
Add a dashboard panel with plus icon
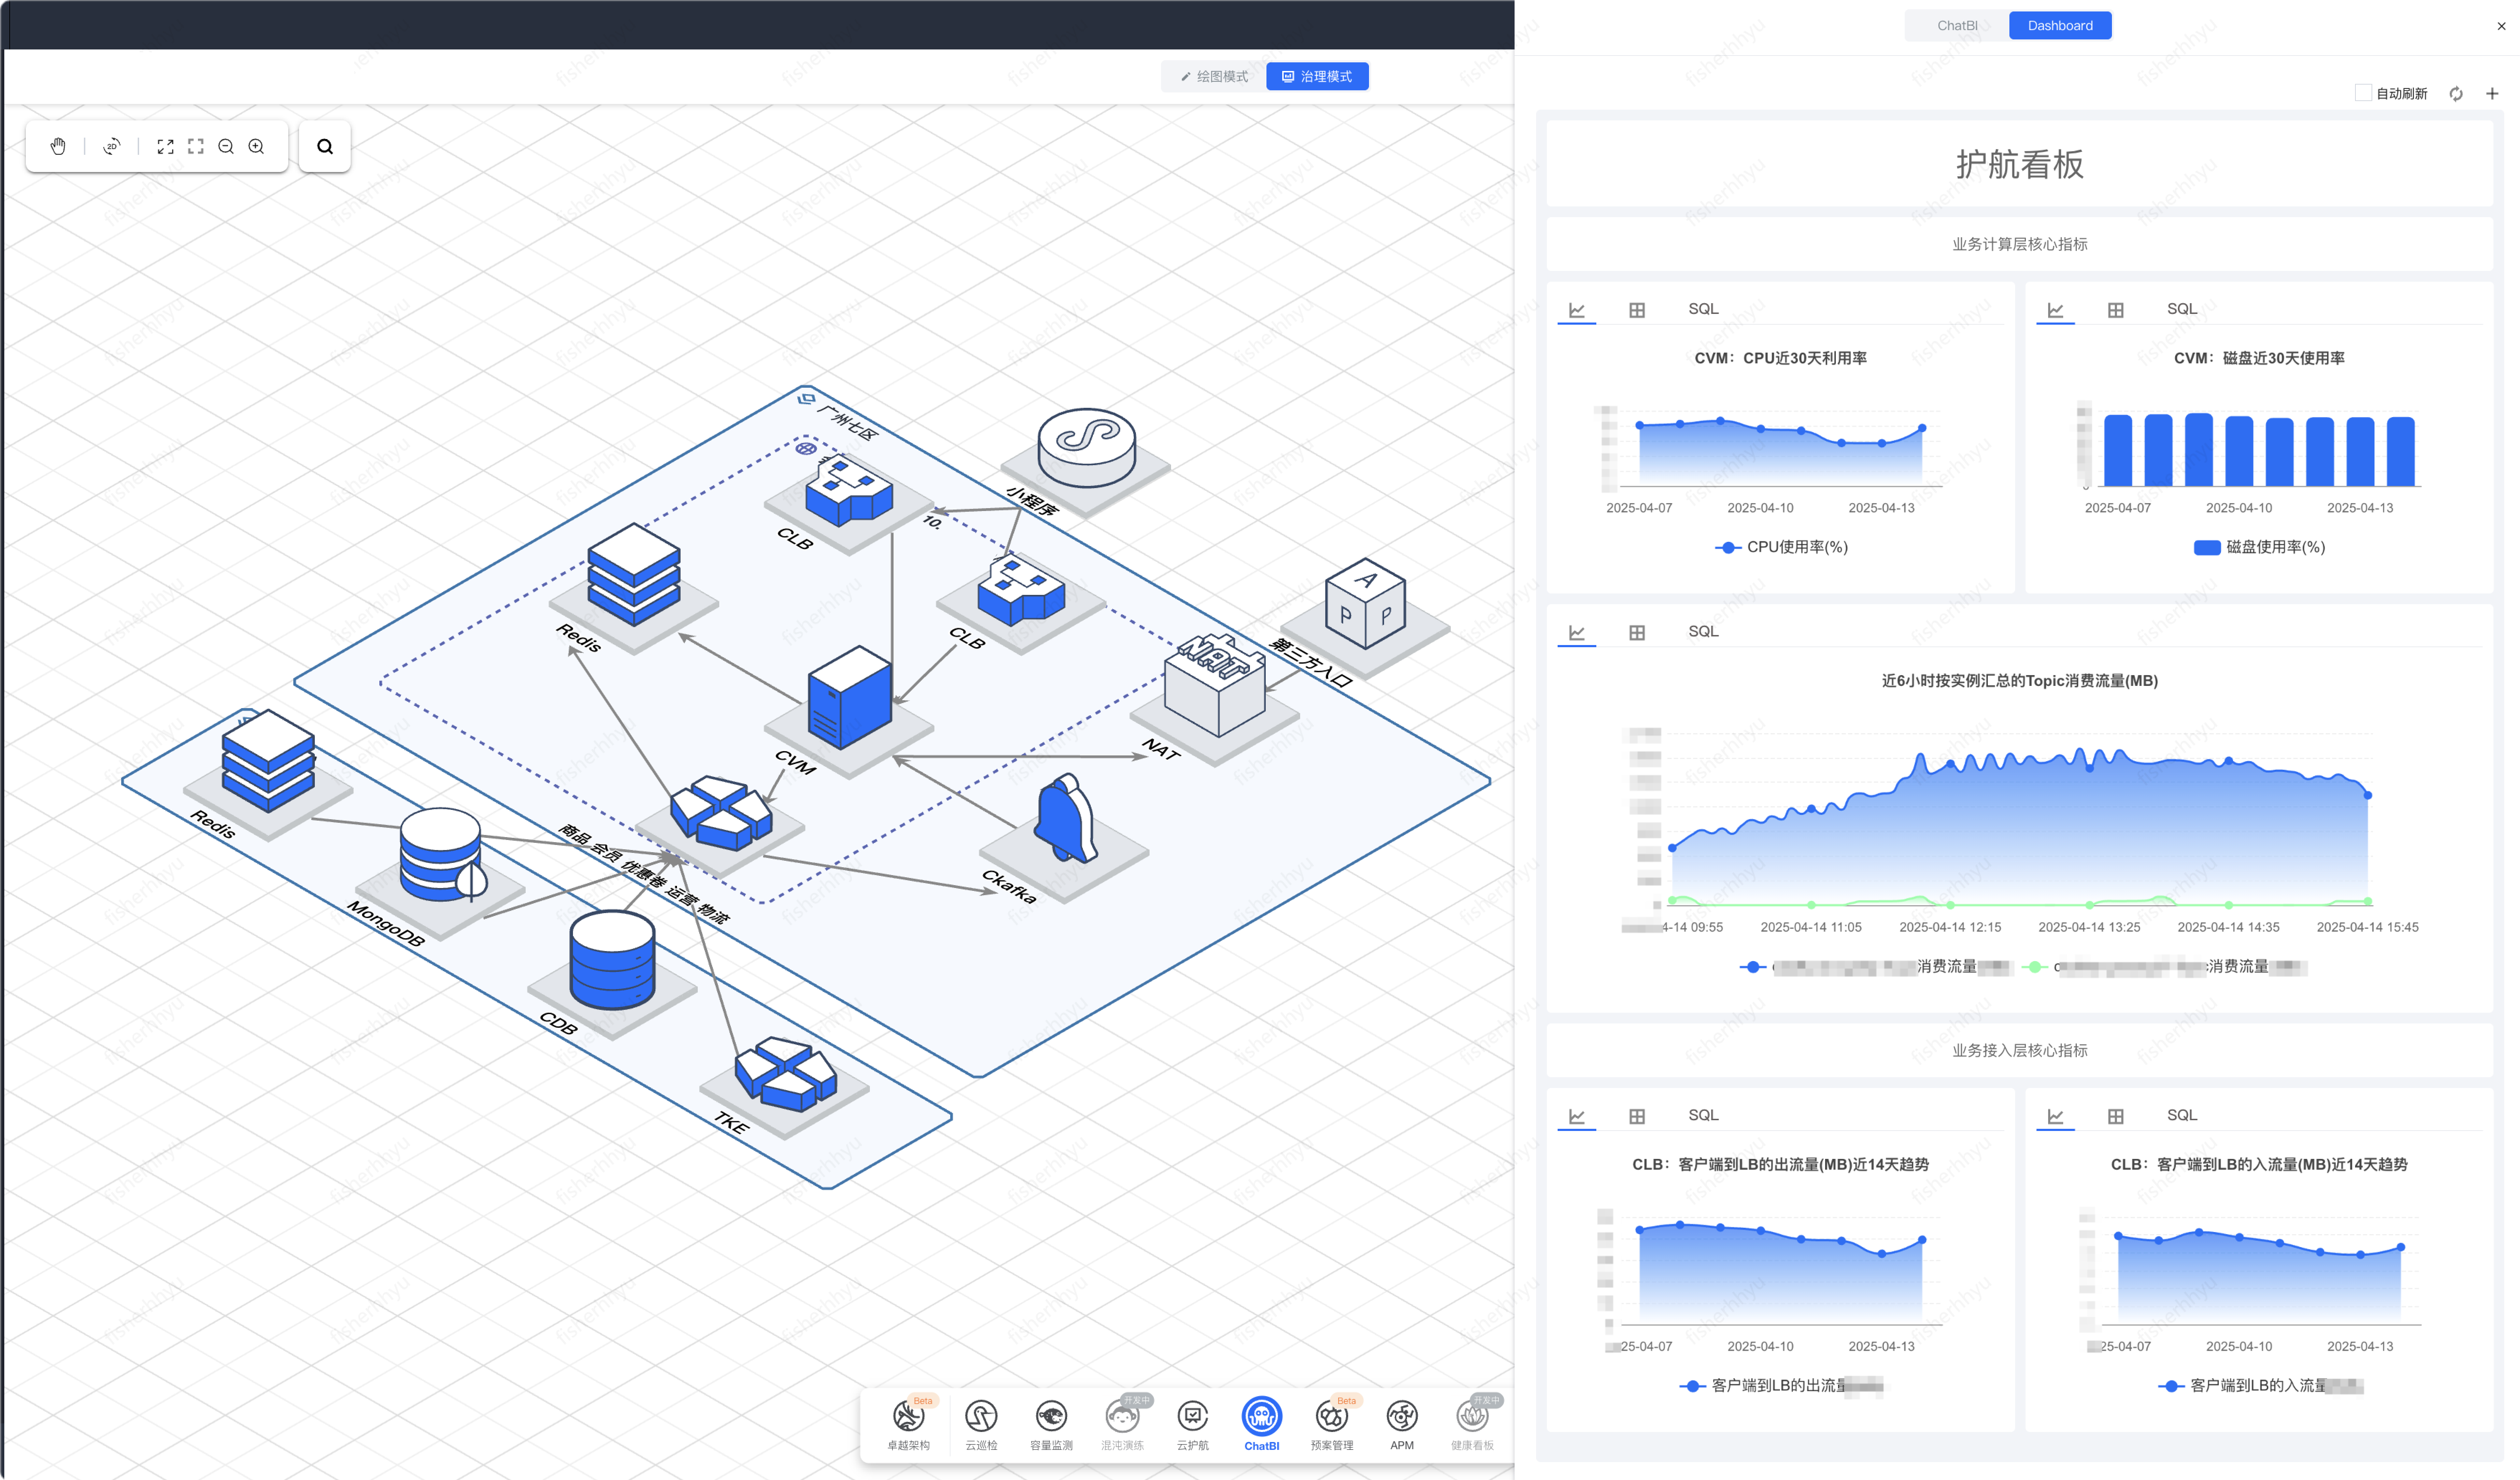(x=2492, y=94)
